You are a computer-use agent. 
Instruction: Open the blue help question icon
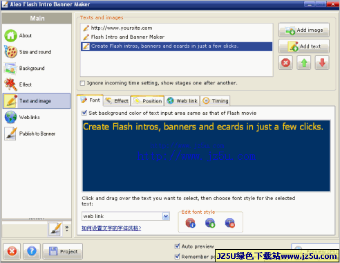point(32,251)
